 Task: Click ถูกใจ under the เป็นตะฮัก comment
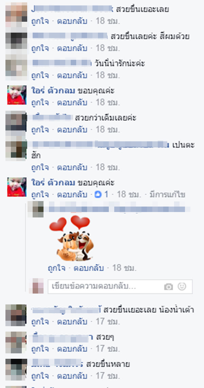(40, 167)
